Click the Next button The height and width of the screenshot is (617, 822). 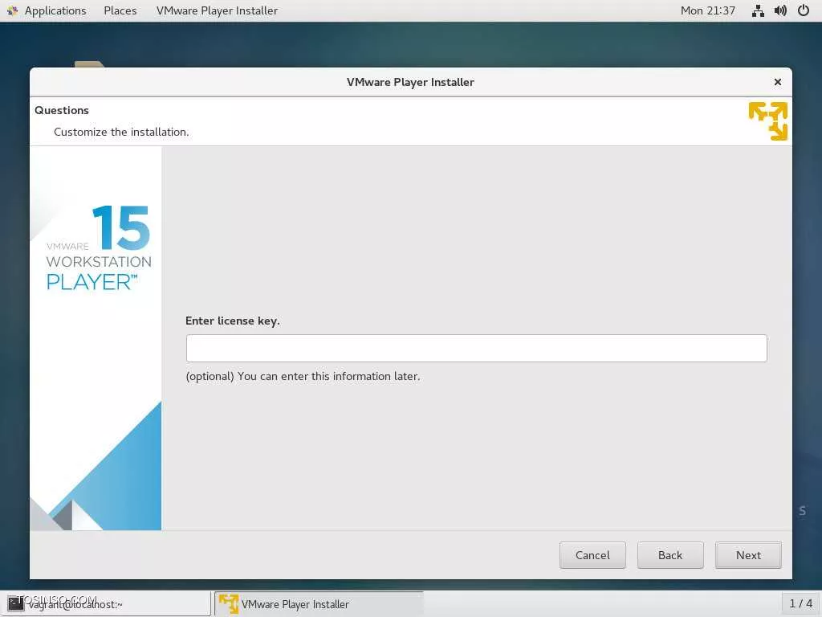[x=748, y=555]
